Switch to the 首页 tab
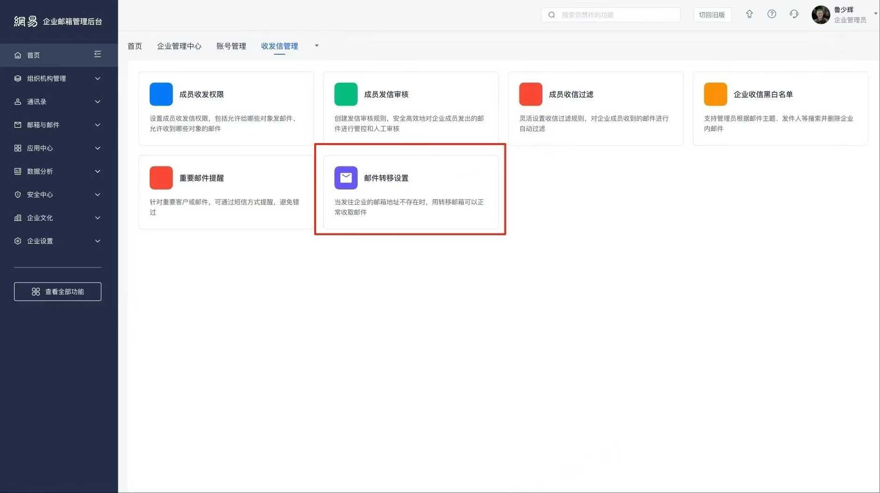880x493 pixels. (135, 46)
